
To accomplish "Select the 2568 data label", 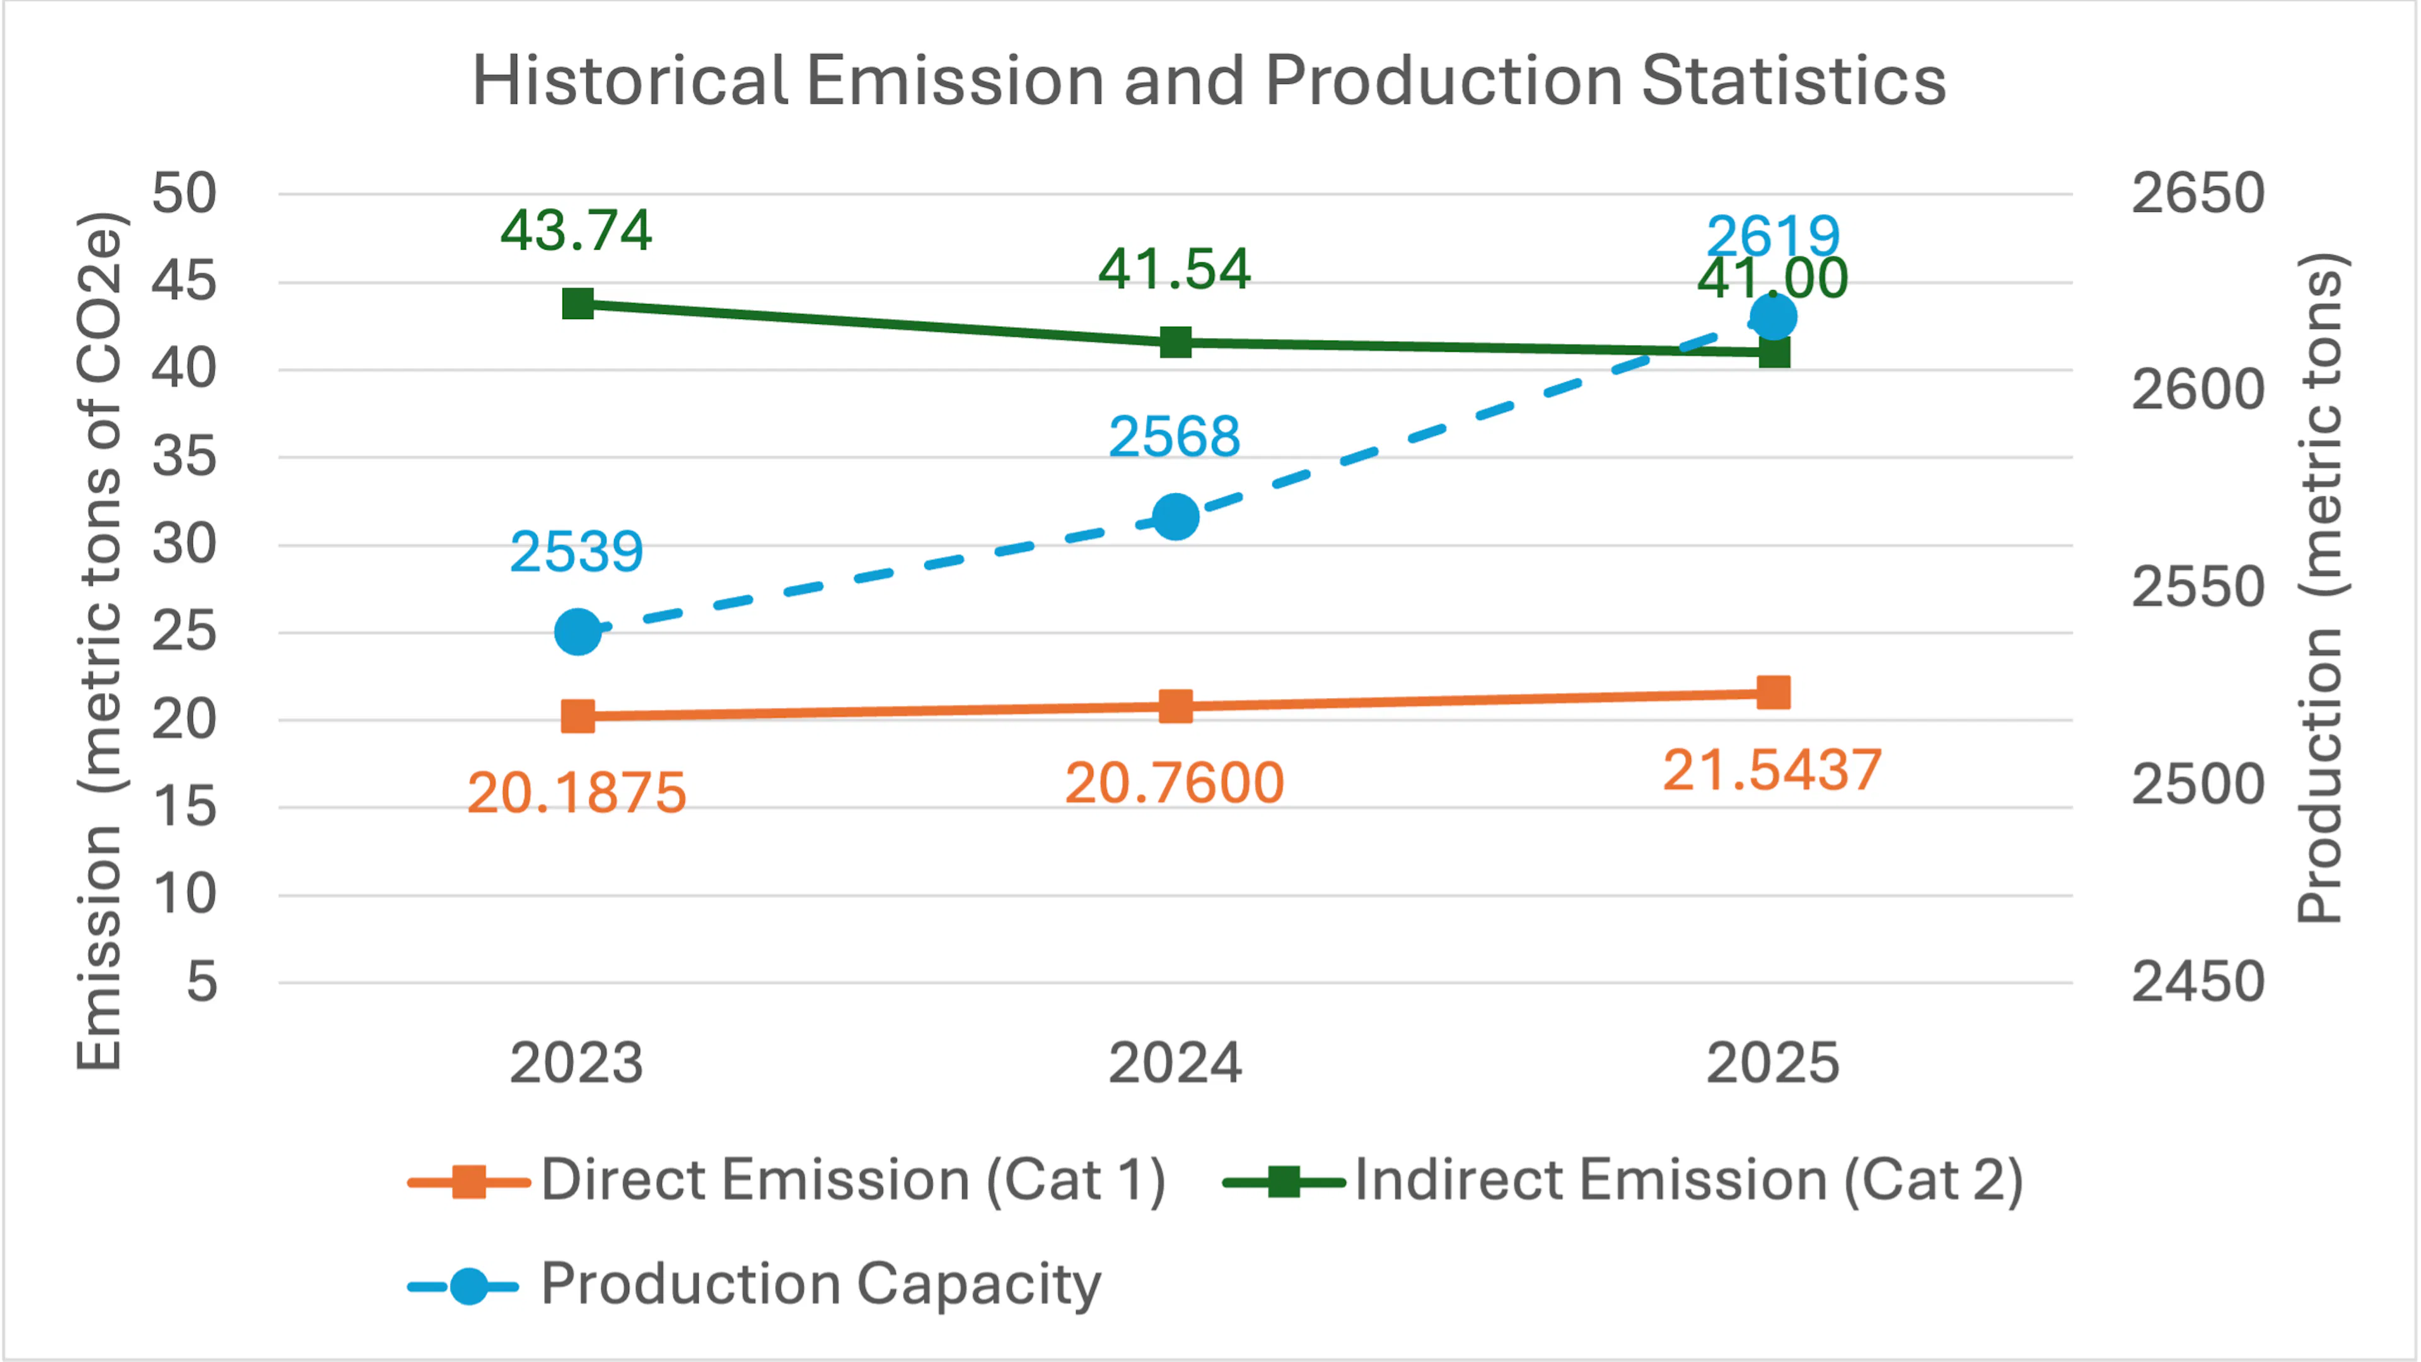I will tap(1175, 437).
